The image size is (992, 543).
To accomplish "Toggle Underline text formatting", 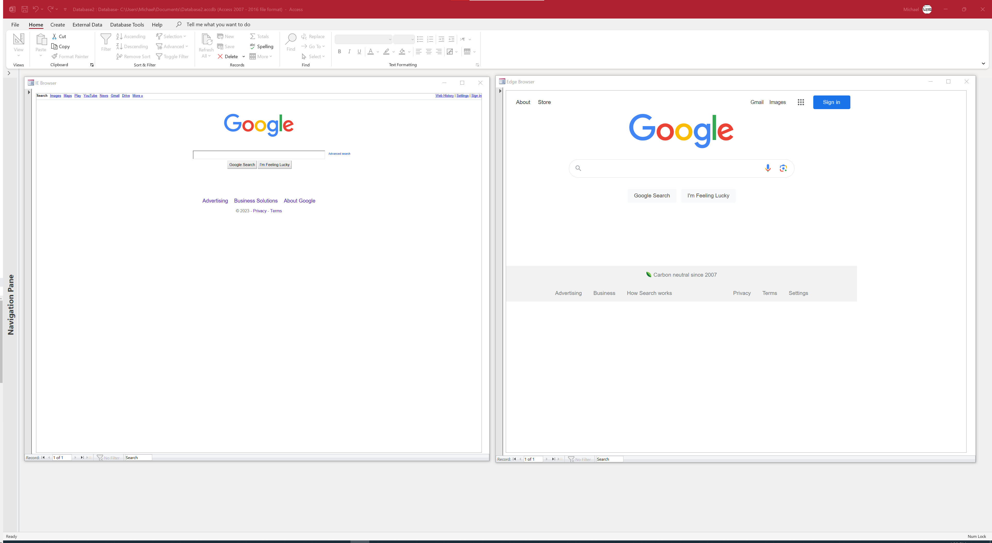I will 359,51.
